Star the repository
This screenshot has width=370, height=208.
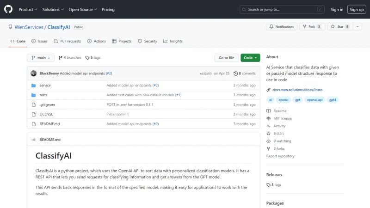340,27
